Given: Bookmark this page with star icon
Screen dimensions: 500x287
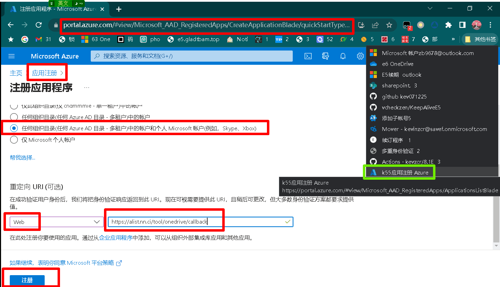Looking at the screenshot, I should (x=389, y=25).
